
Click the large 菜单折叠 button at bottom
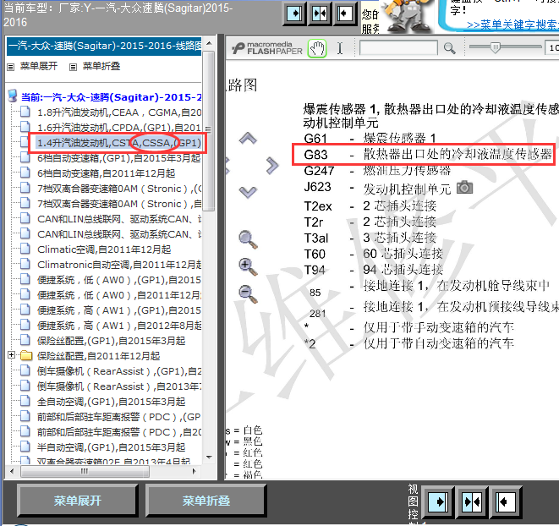[x=206, y=501]
